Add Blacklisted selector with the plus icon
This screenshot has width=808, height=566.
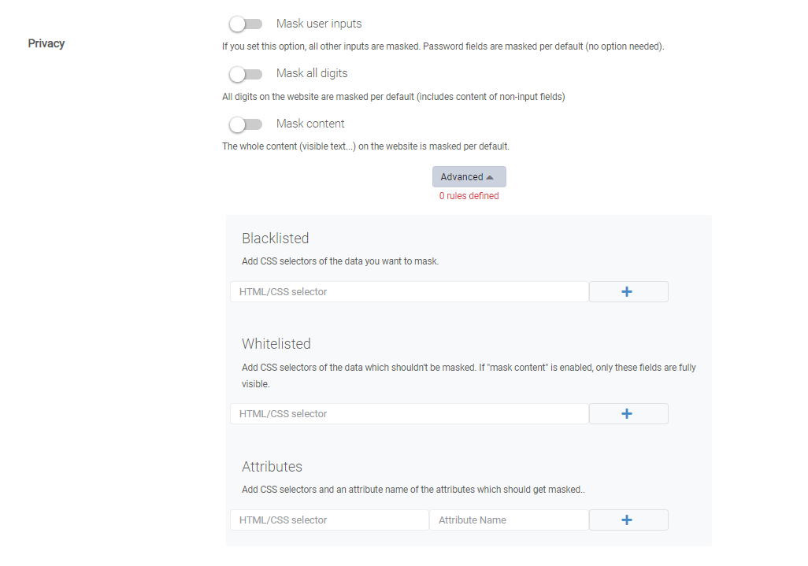tap(628, 291)
